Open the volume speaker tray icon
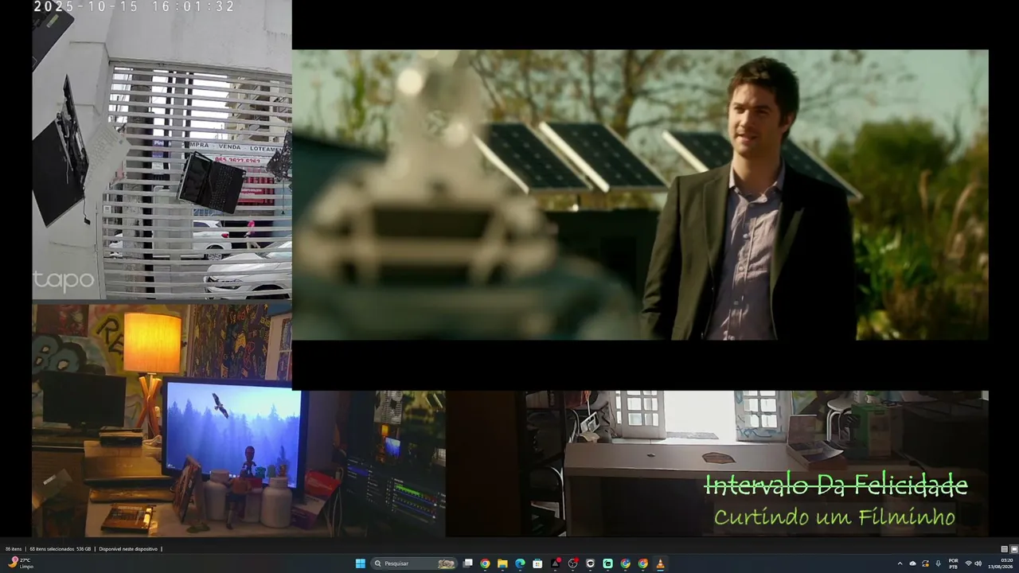This screenshot has width=1019, height=573. 978,563
